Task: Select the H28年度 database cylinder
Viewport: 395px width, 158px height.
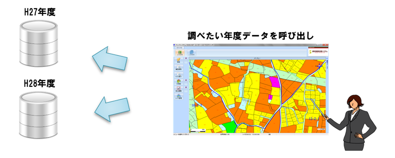Action: [38, 115]
